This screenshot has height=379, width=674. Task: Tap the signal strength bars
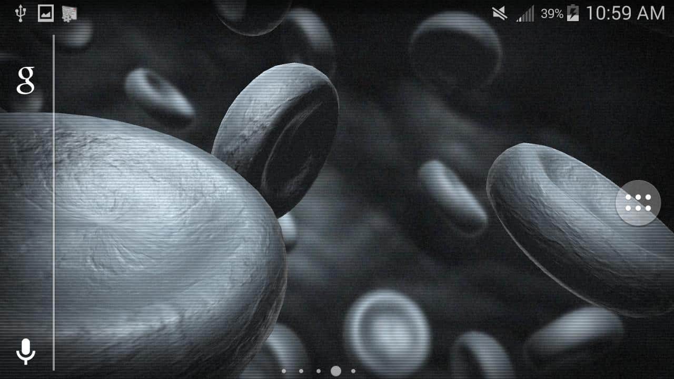coord(525,14)
